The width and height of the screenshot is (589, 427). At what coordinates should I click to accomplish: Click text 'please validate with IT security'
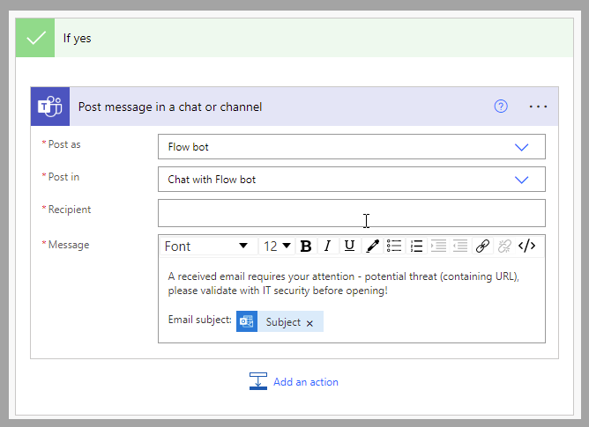point(239,291)
